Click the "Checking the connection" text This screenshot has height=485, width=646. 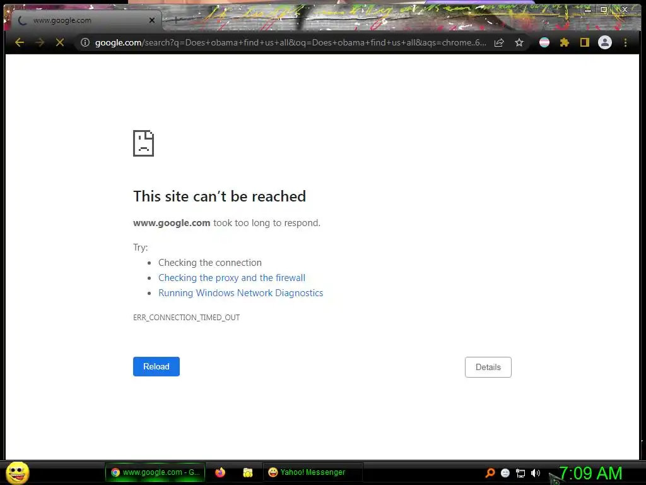pyautogui.click(x=210, y=263)
